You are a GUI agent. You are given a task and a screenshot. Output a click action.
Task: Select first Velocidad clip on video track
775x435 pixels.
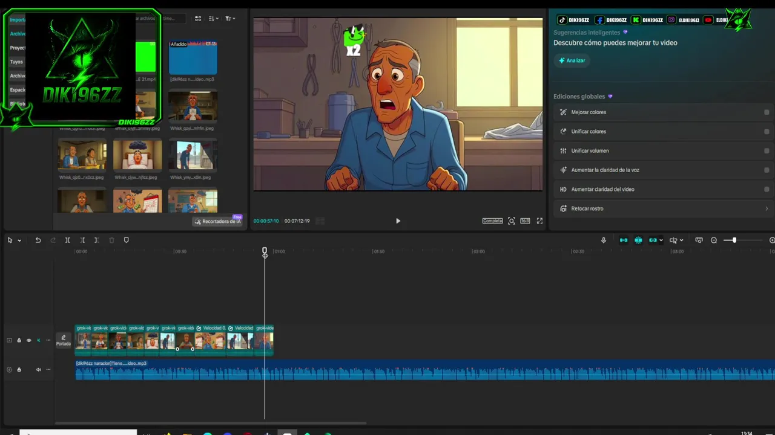[x=210, y=340]
